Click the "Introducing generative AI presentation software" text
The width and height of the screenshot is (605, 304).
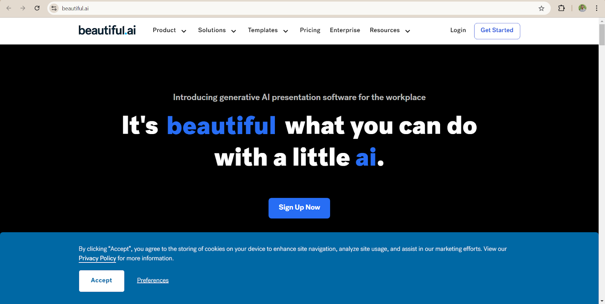pyautogui.click(x=299, y=97)
